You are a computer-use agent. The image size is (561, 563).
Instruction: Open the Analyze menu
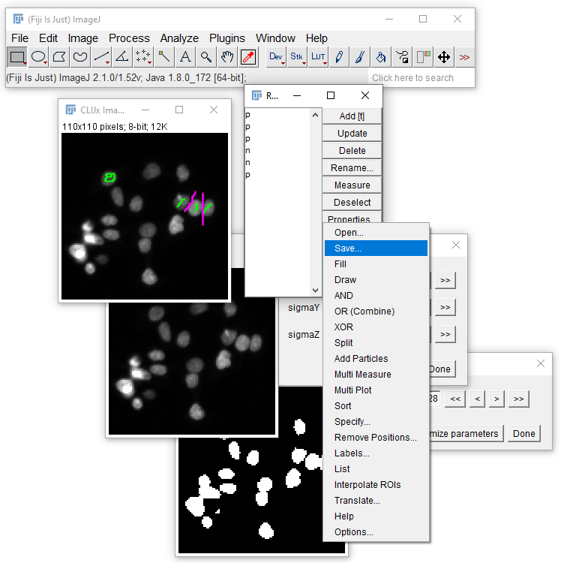point(179,38)
